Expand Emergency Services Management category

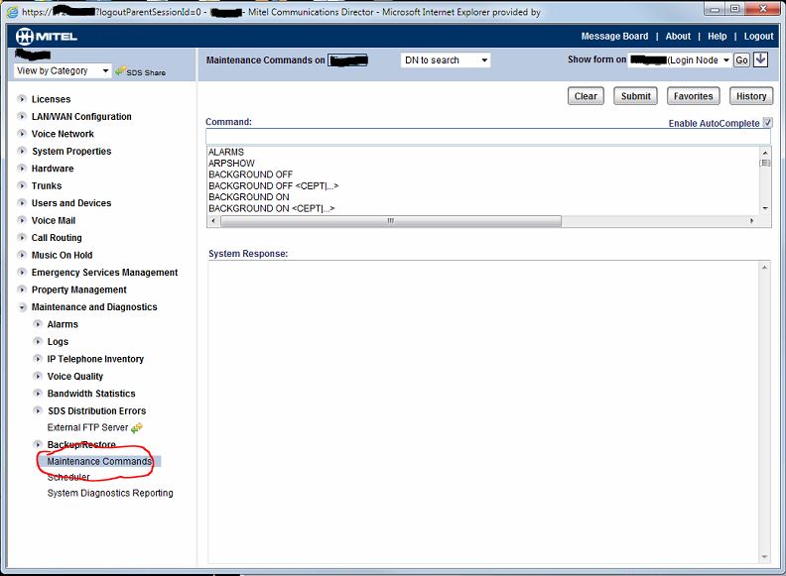click(22, 272)
